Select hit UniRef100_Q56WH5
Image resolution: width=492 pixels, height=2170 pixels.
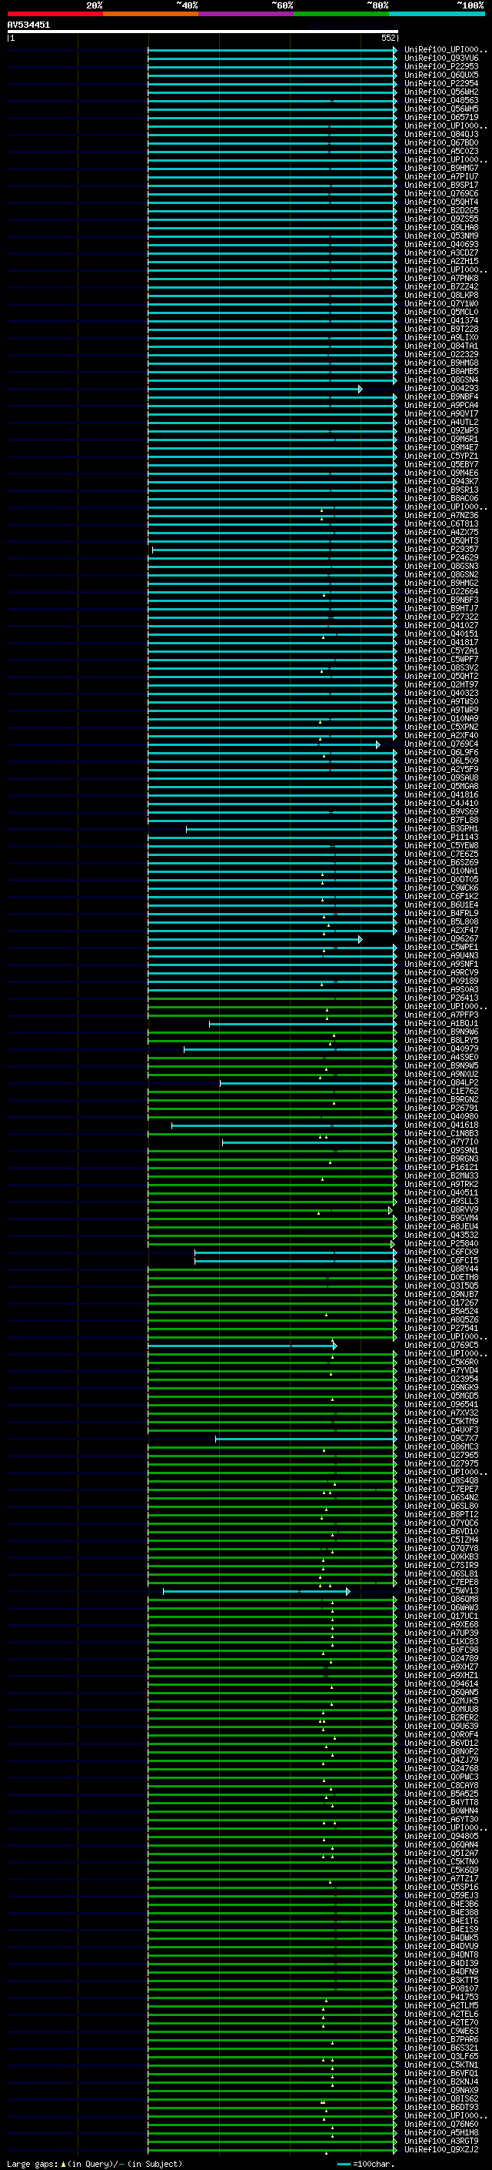pos(440,109)
